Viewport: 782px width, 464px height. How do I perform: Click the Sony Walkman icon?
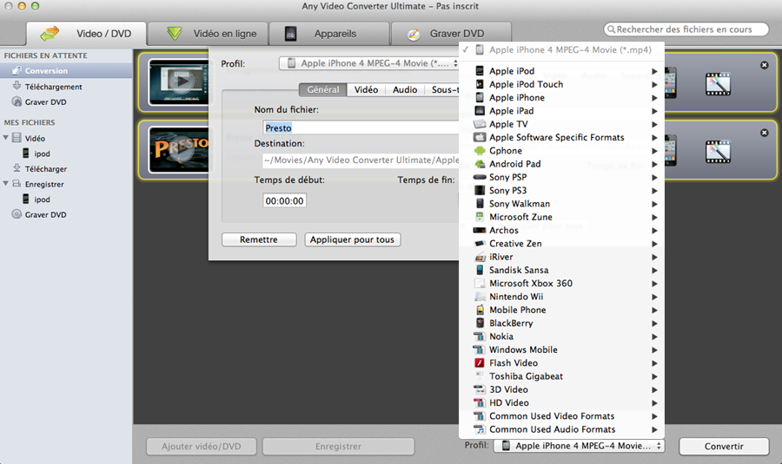pos(480,204)
